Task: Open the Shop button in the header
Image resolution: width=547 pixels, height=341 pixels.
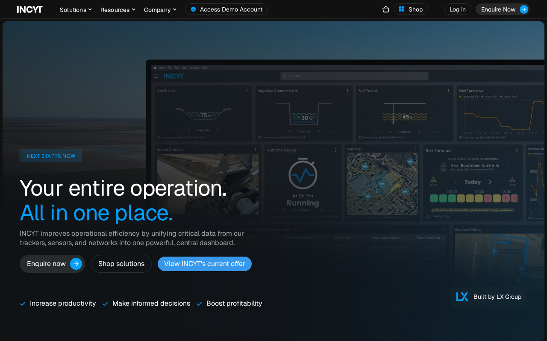Action: (411, 9)
